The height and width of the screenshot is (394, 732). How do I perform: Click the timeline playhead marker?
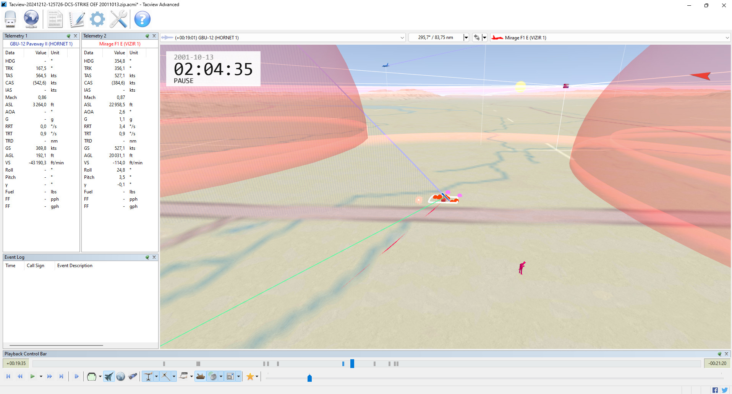tap(352, 363)
